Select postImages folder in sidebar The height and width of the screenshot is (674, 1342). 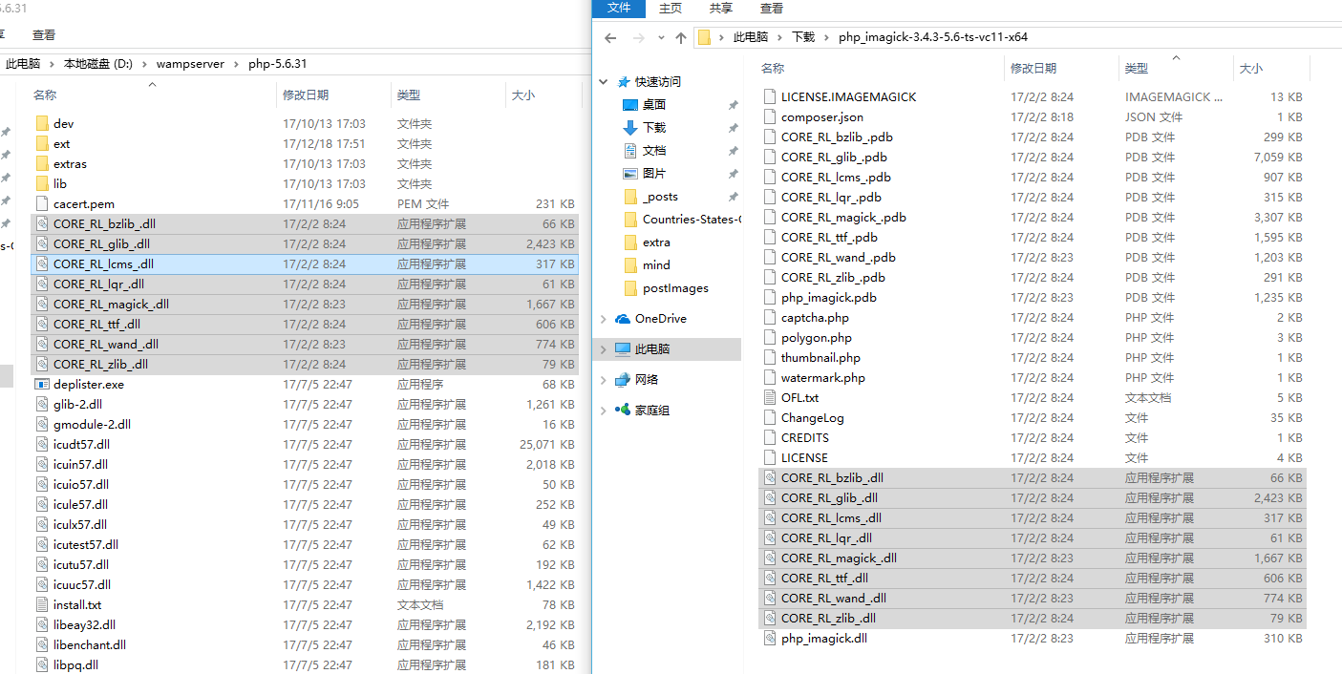point(666,287)
